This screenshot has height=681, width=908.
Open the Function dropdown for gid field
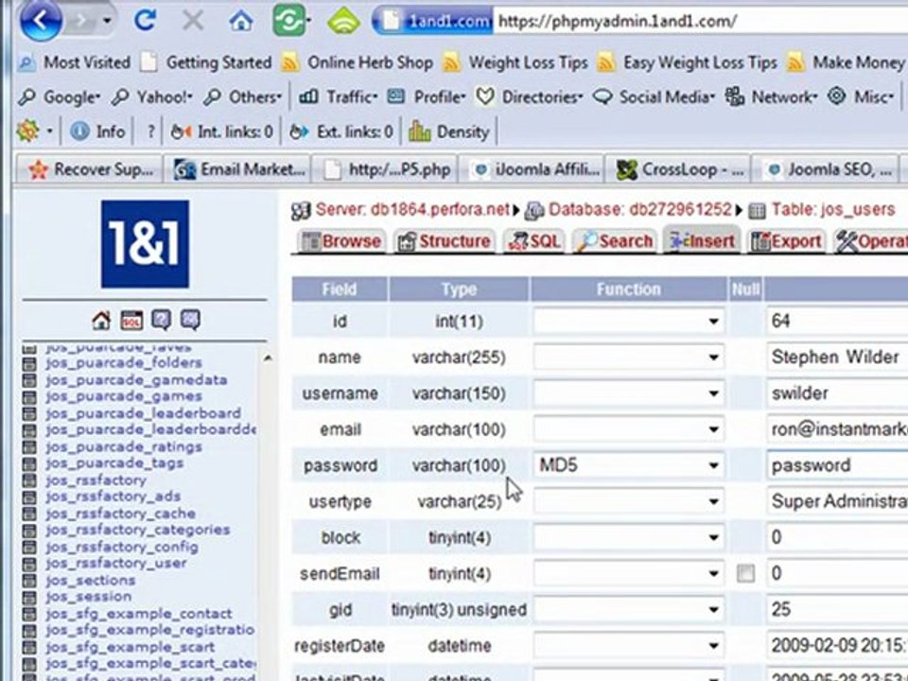628,609
